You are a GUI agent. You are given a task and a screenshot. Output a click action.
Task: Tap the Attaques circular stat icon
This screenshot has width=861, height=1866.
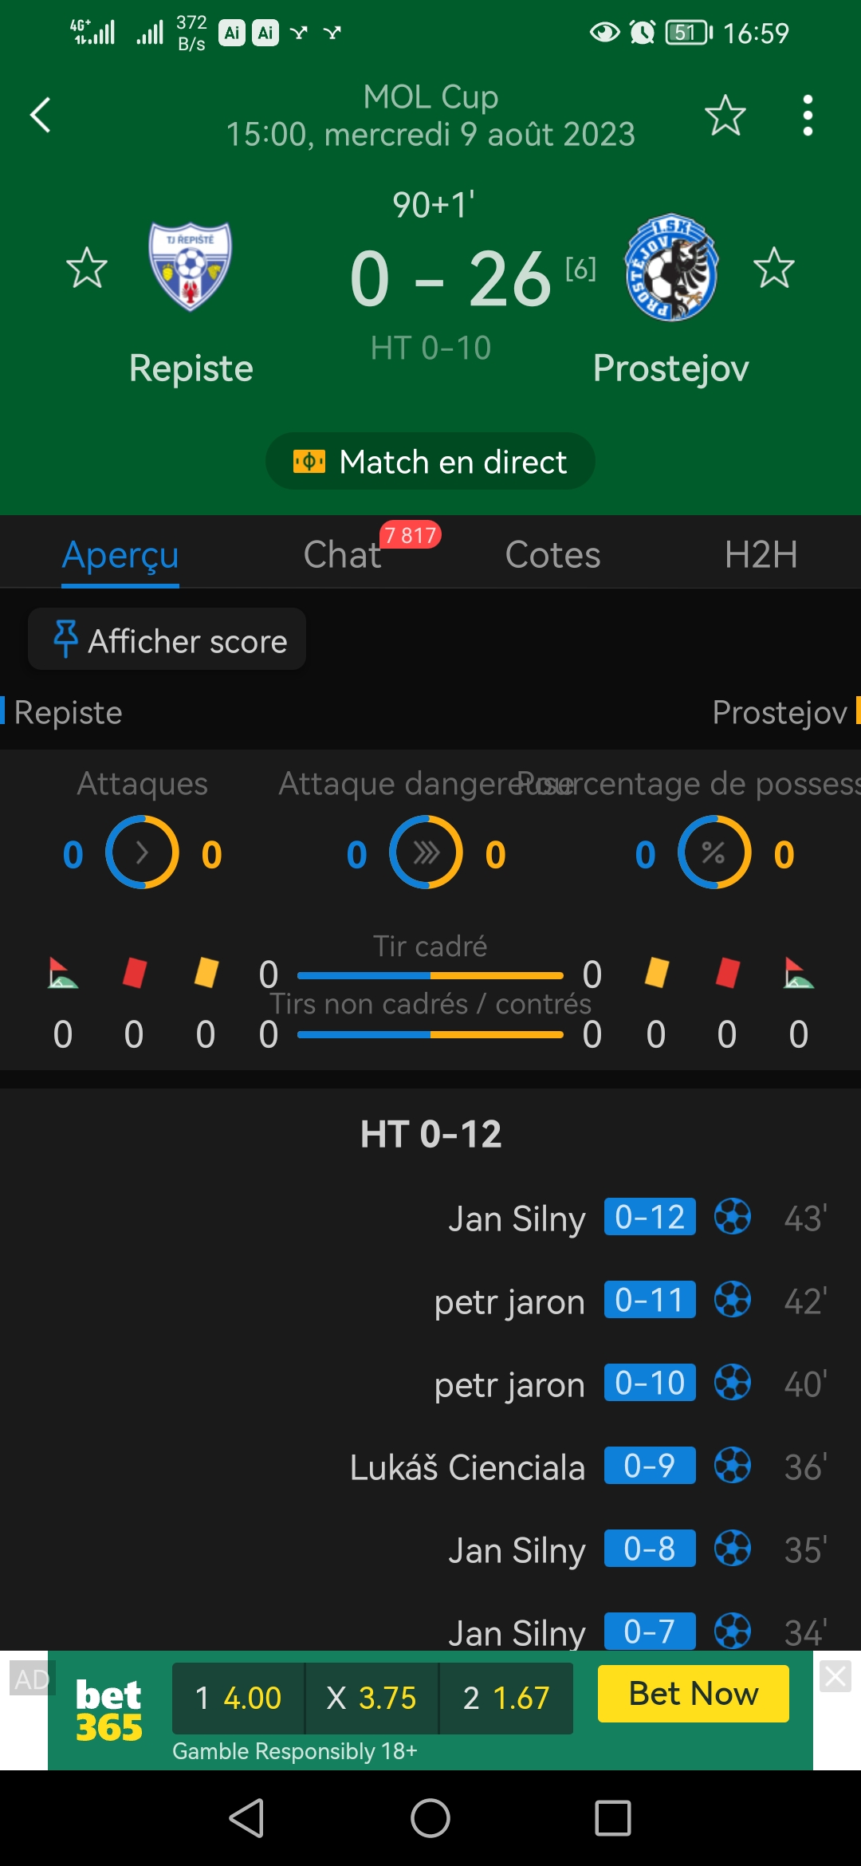142,852
